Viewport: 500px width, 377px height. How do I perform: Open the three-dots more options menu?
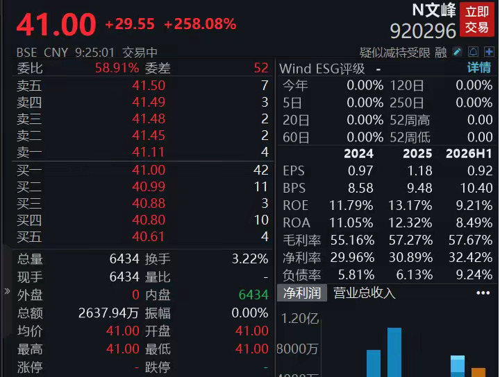click(483, 292)
